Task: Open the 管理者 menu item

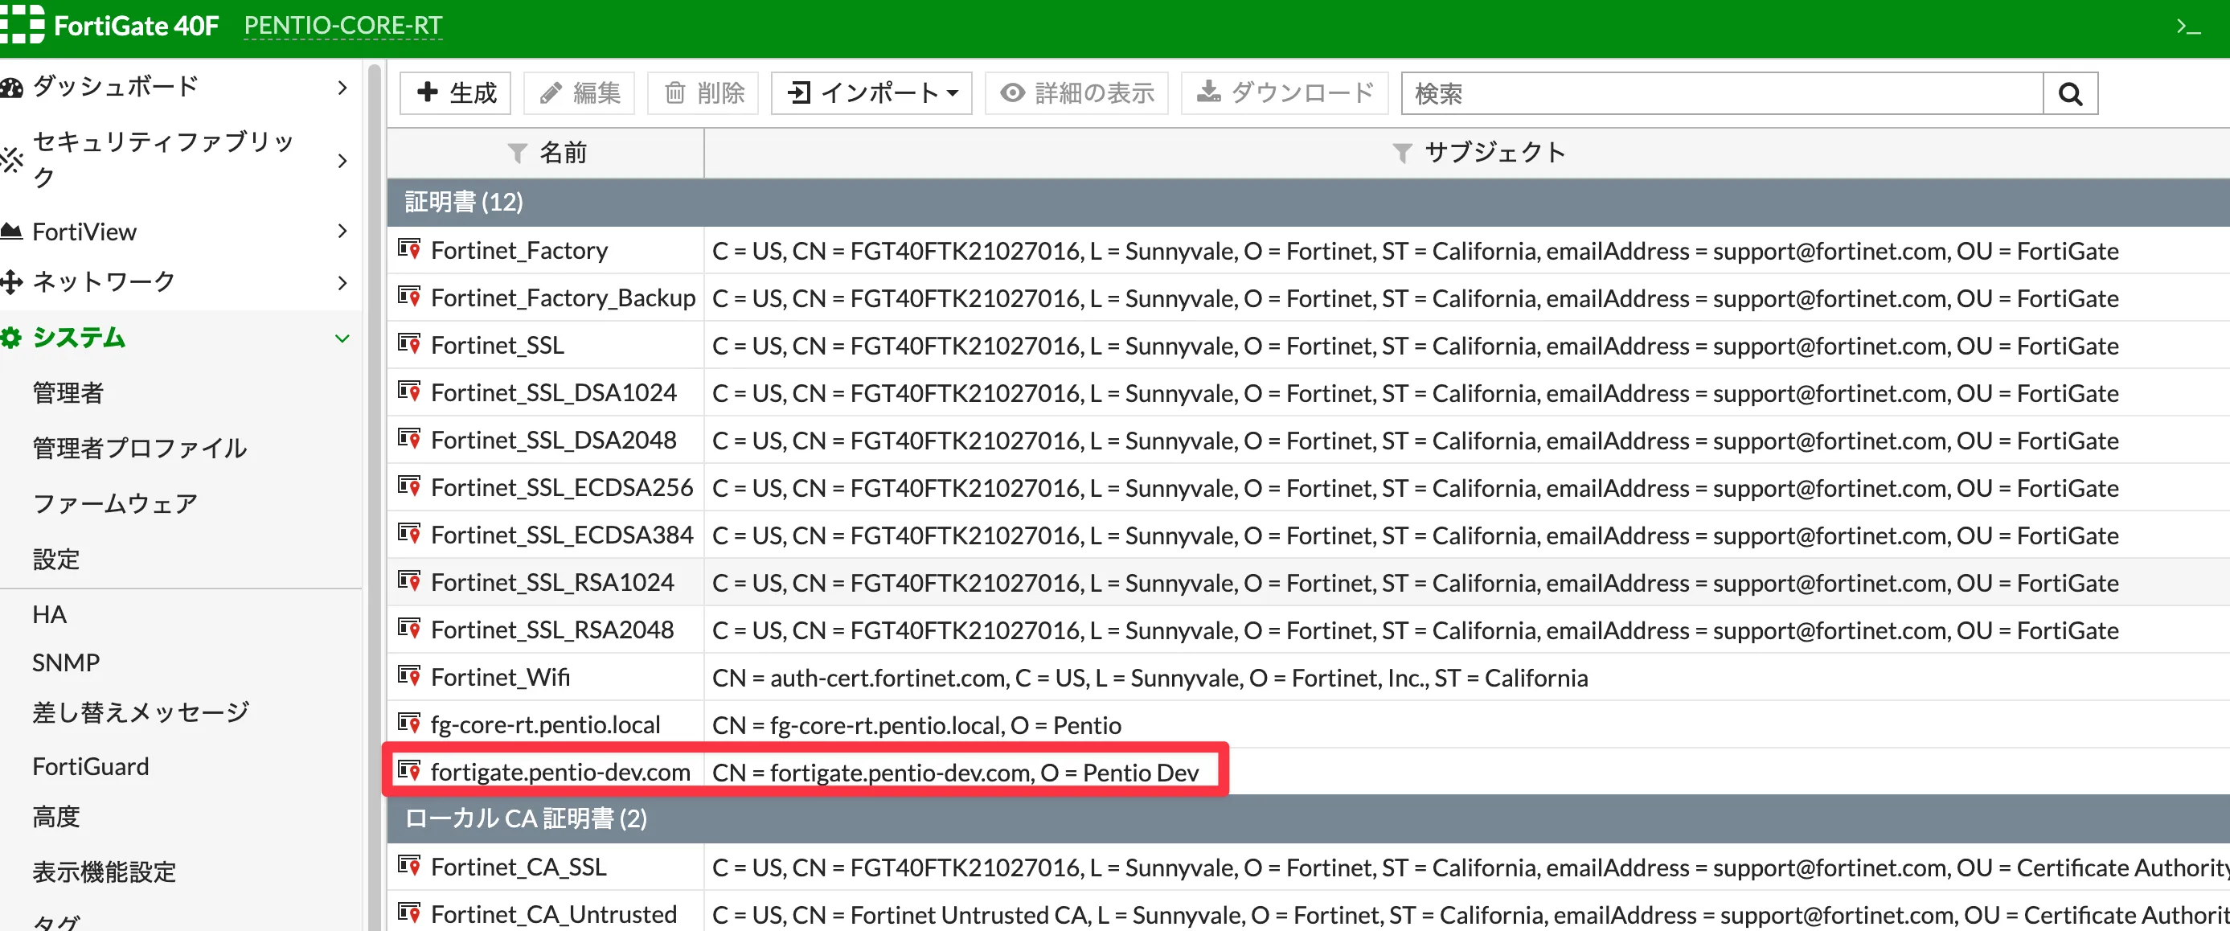Action: pyautogui.click(x=68, y=393)
